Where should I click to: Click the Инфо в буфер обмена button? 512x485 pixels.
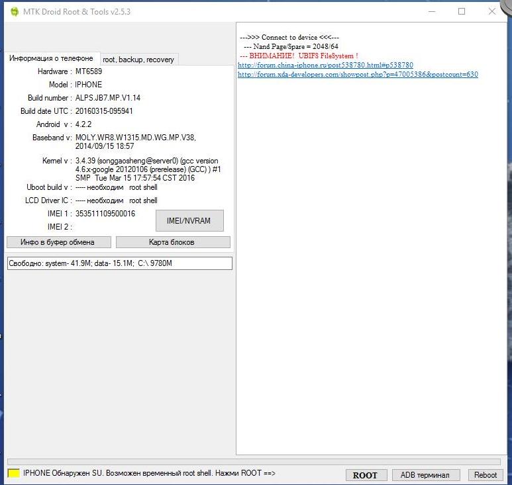(x=57, y=242)
